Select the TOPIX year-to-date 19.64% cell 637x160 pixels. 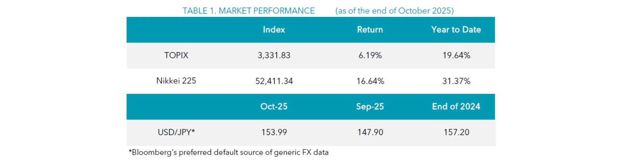[x=456, y=55]
